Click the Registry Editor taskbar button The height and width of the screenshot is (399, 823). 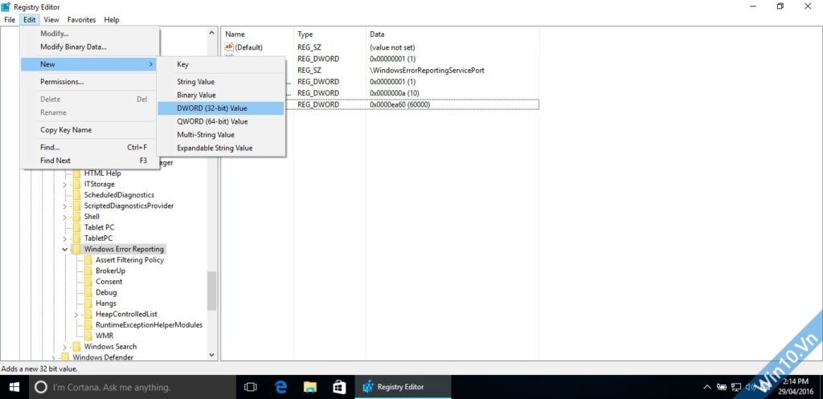pyautogui.click(x=403, y=387)
